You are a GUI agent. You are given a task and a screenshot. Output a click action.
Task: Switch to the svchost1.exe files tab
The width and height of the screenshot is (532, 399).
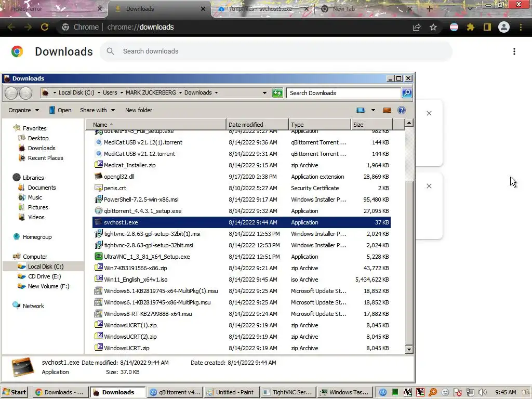click(263, 9)
